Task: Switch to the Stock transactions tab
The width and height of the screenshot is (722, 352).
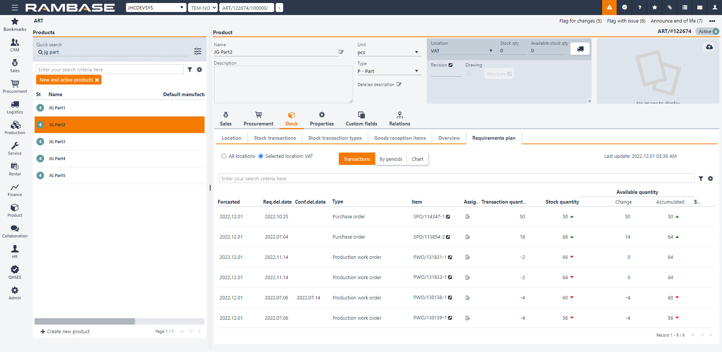Action: [x=275, y=138]
